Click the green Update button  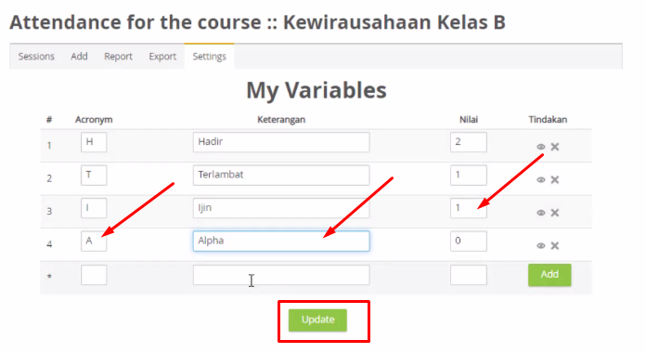pos(317,320)
